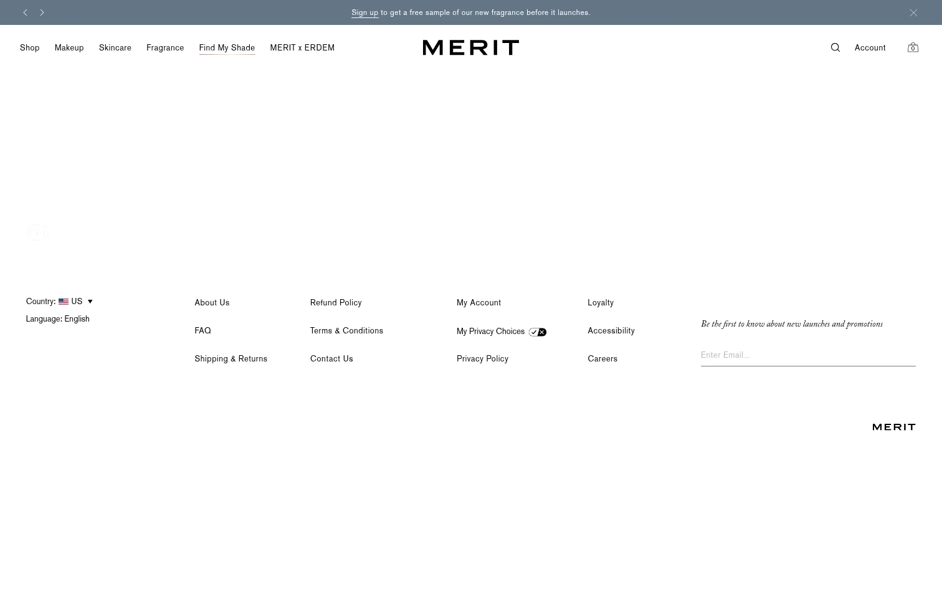Click the Enter Email input field
This screenshot has height=612, width=942.
[x=808, y=355]
